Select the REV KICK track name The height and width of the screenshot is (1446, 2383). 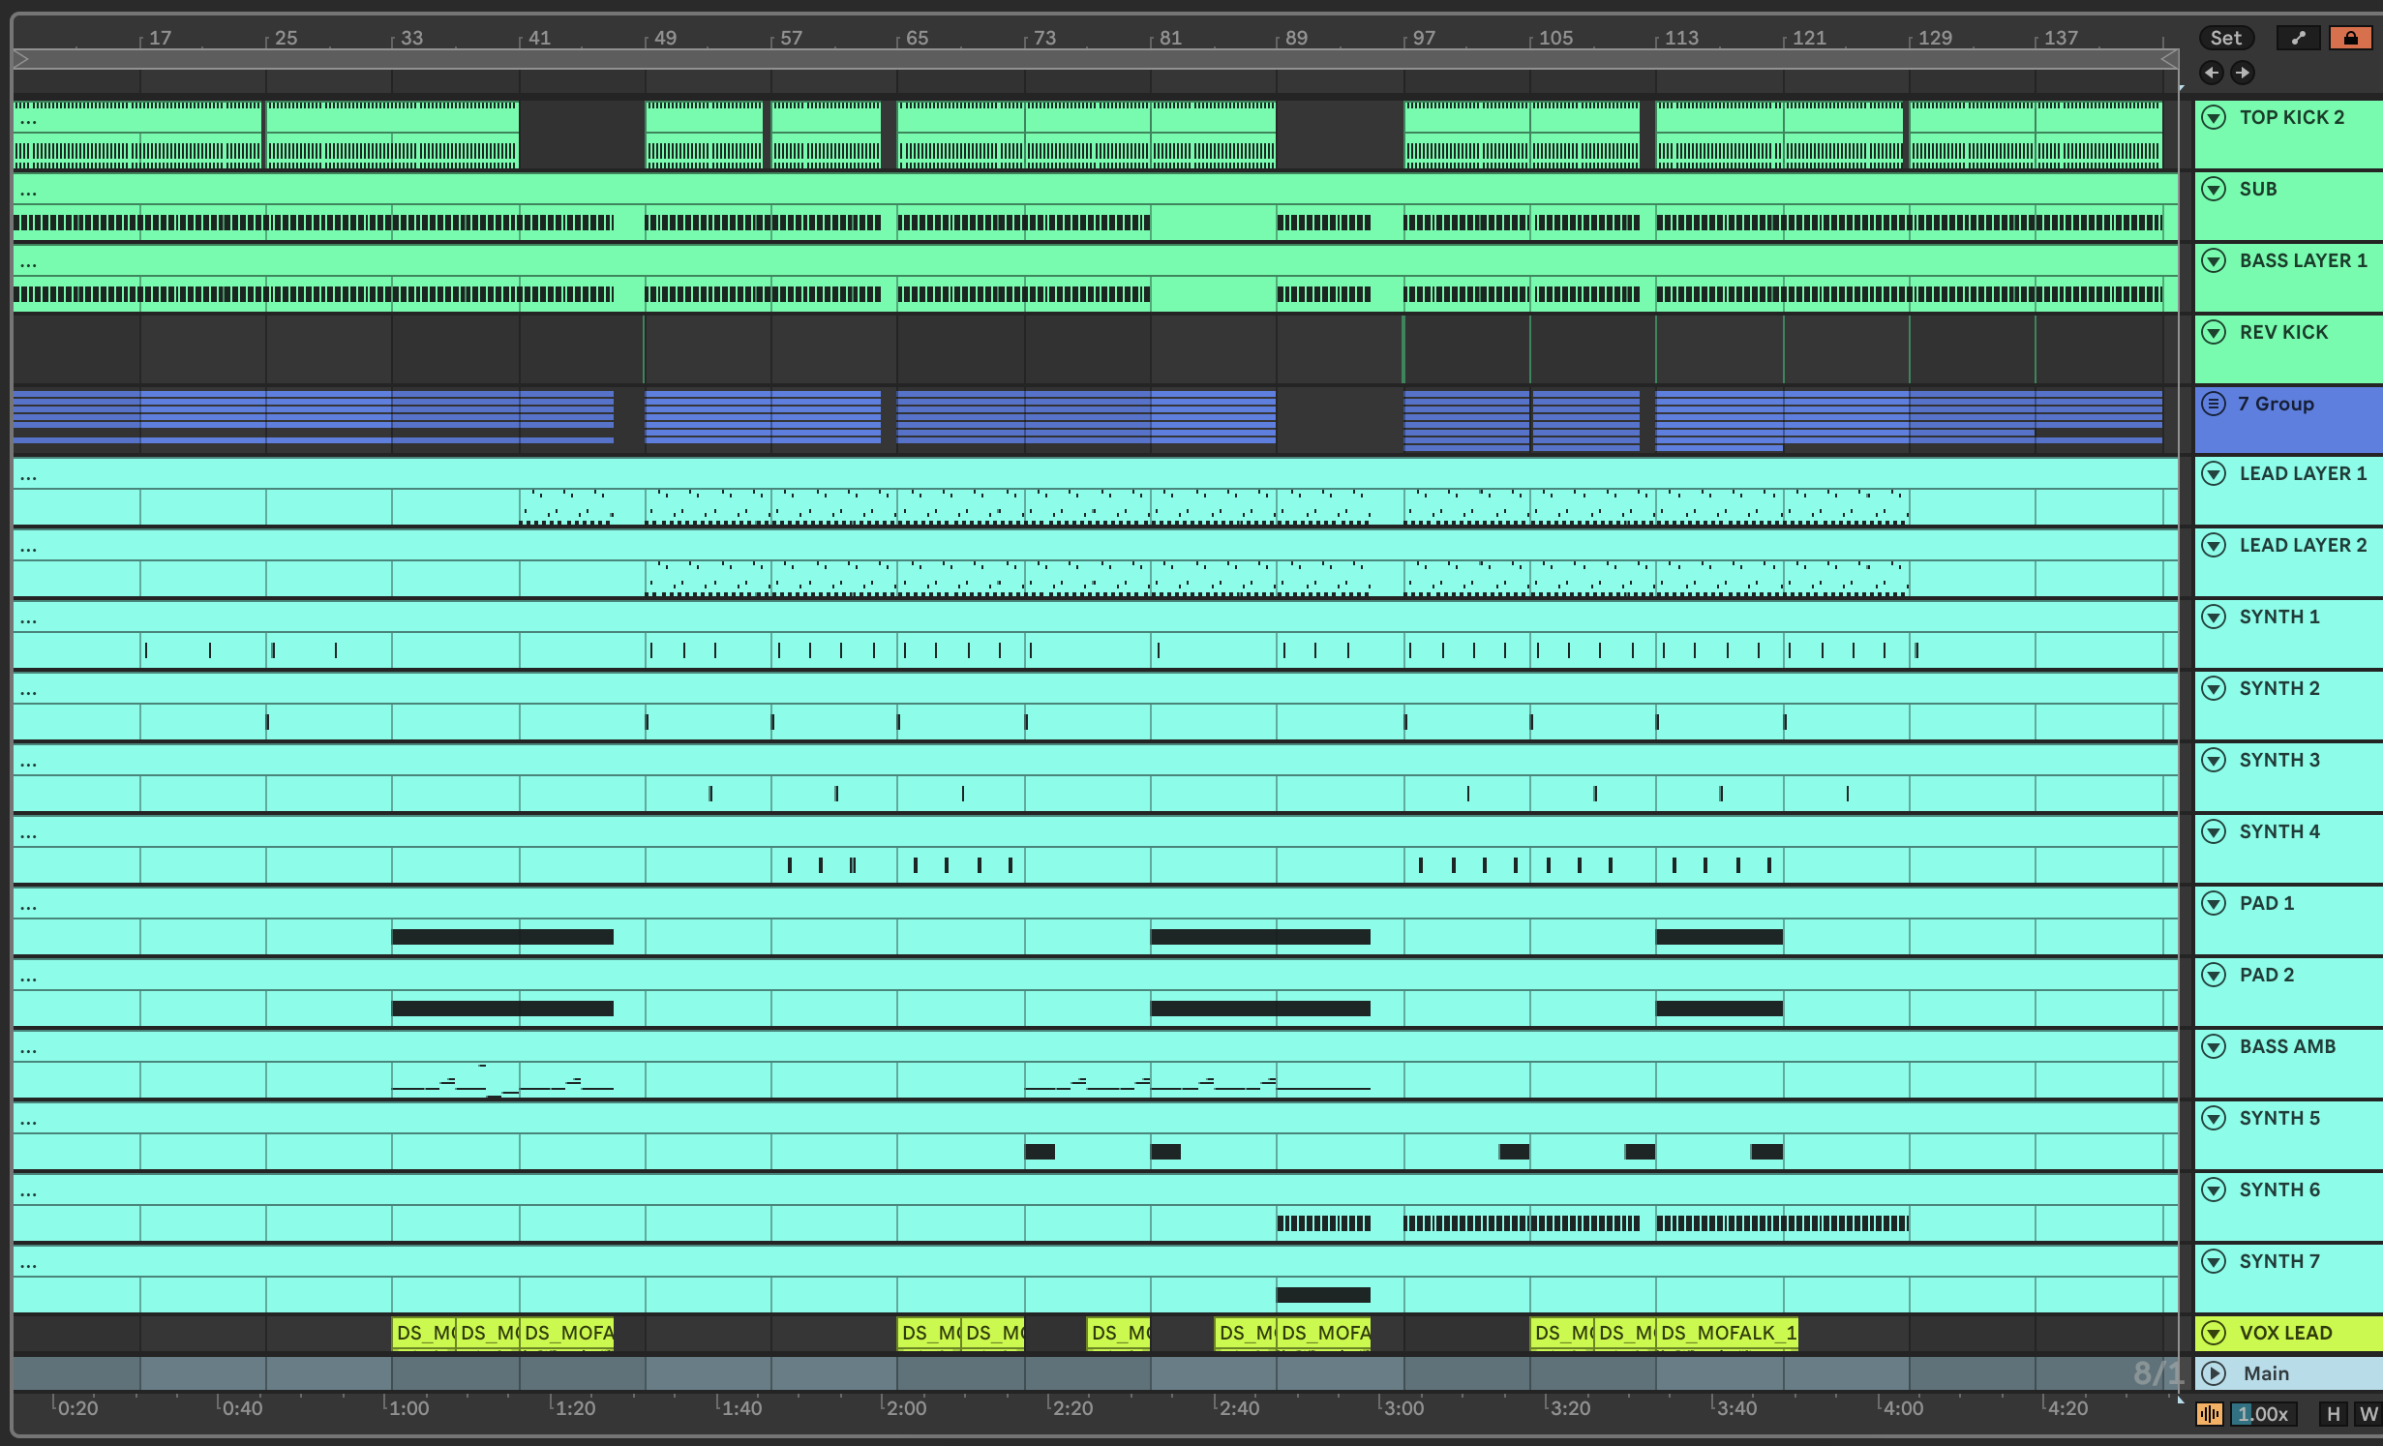pyautogui.click(x=2283, y=332)
